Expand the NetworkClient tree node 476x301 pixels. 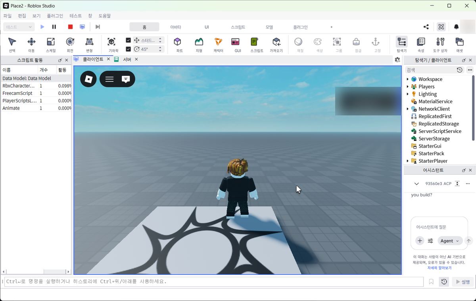pos(407,109)
